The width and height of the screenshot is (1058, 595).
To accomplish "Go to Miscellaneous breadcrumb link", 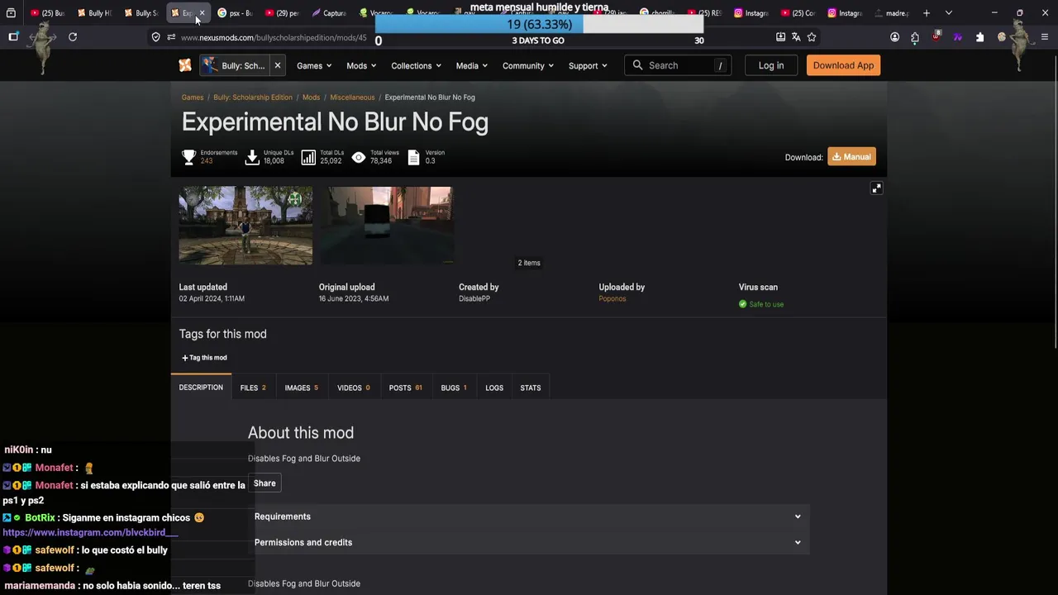I will 352,98.
